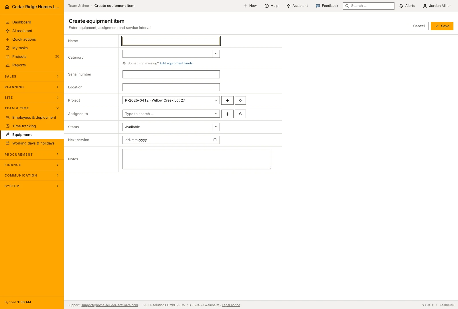458x309 pixels.
Task: Open Time tracking page
Action: click(32, 126)
